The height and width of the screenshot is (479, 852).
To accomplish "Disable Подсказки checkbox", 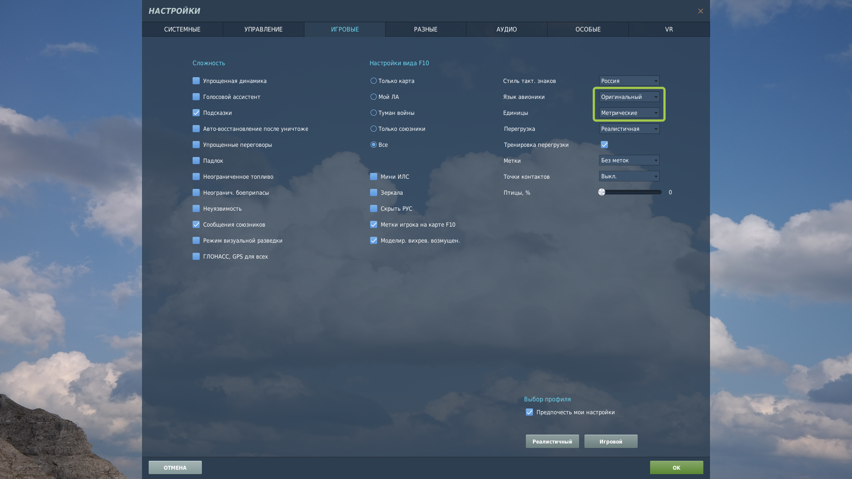I will [196, 113].
